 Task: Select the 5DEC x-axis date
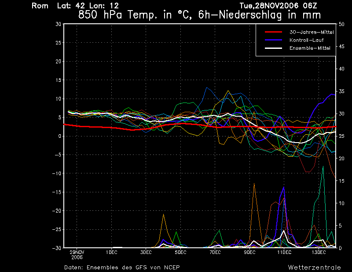tap(180, 252)
